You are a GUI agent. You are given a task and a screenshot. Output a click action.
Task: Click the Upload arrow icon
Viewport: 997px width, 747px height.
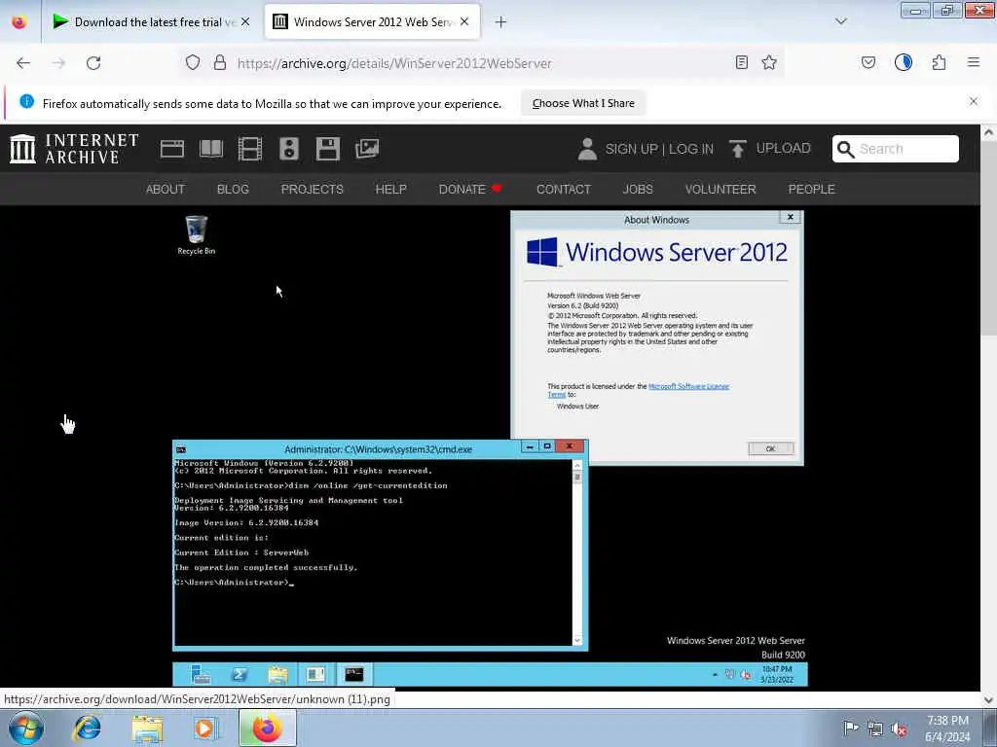tap(738, 149)
